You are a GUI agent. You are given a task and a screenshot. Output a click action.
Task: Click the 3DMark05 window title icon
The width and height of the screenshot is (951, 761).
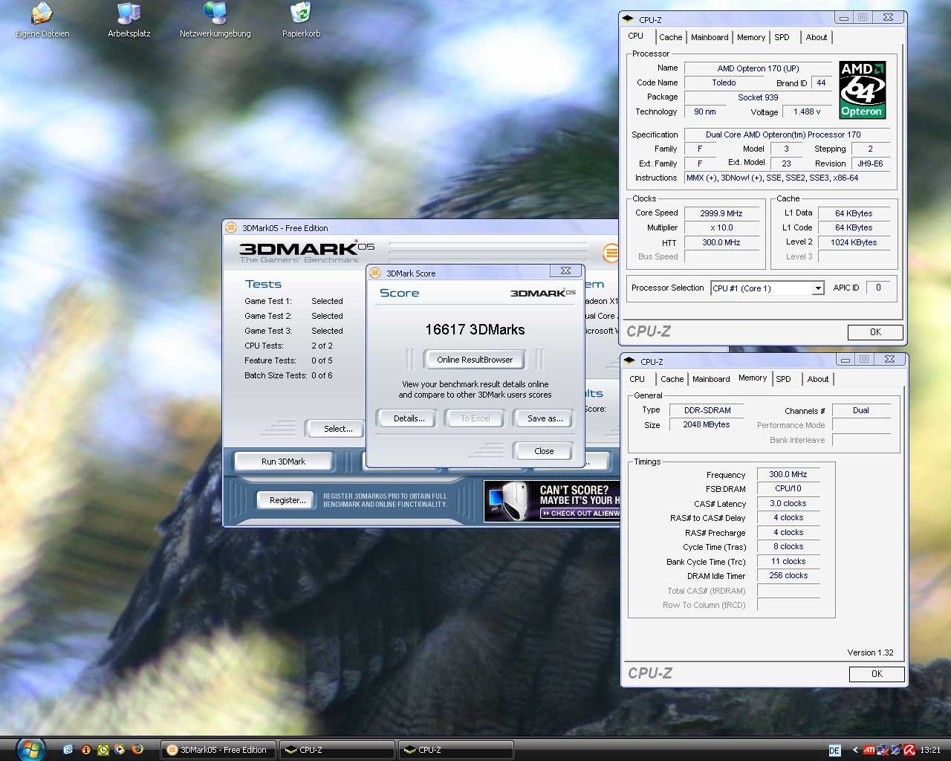(231, 227)
